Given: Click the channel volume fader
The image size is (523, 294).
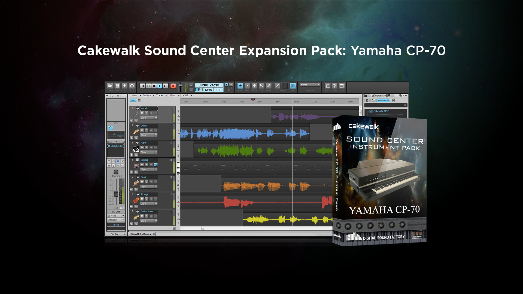Looking at the screenshot, I should pos(116,194).
